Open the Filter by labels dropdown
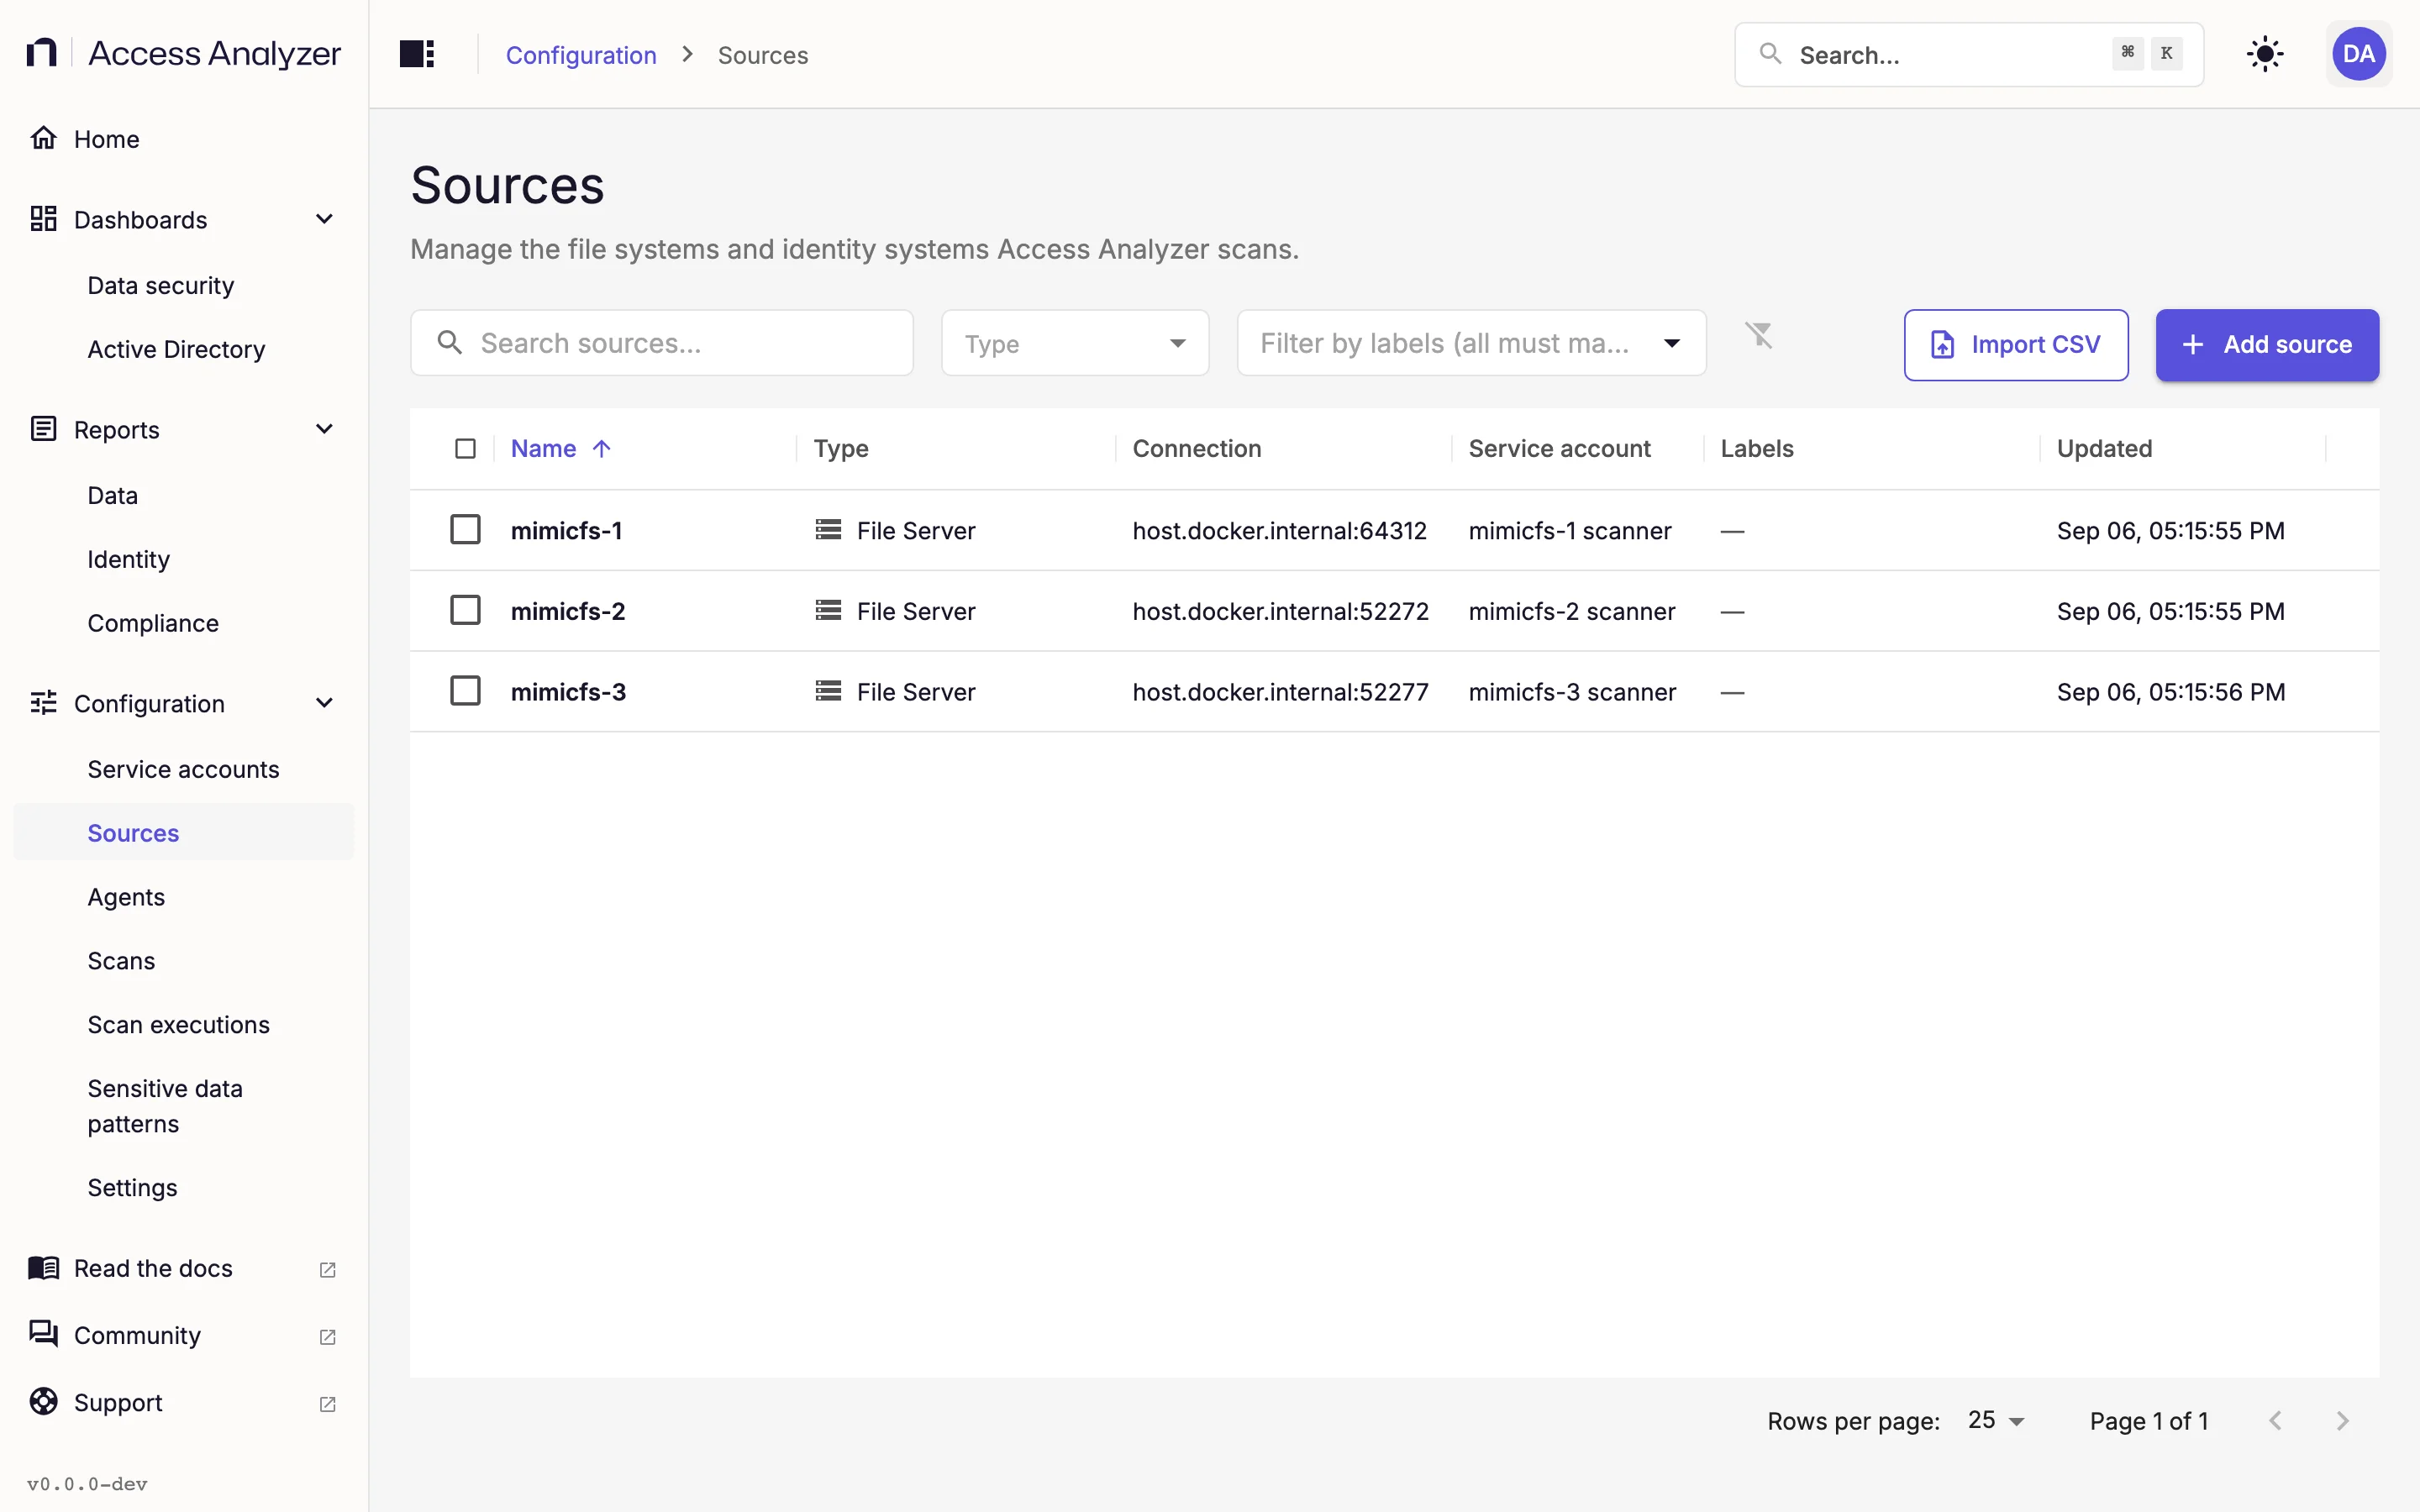Image resolution: width=2420 pixels, height=1512 pixels. pyautogui.click(x=1471, y=343)
